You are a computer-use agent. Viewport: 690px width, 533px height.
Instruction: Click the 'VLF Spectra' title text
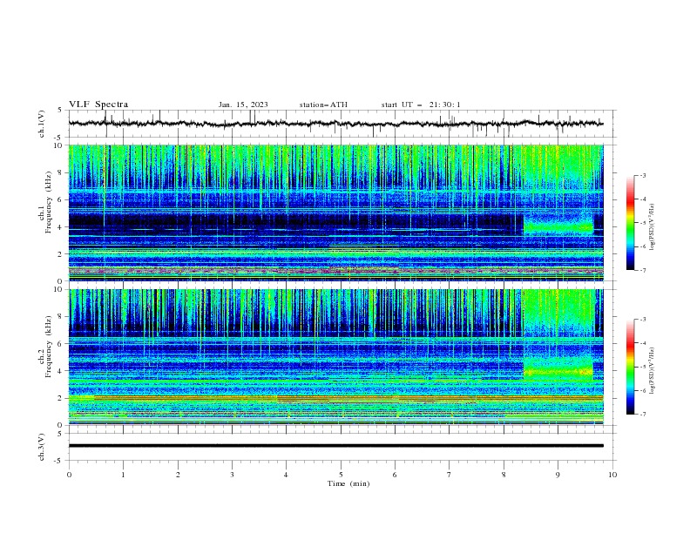(98, 105)
